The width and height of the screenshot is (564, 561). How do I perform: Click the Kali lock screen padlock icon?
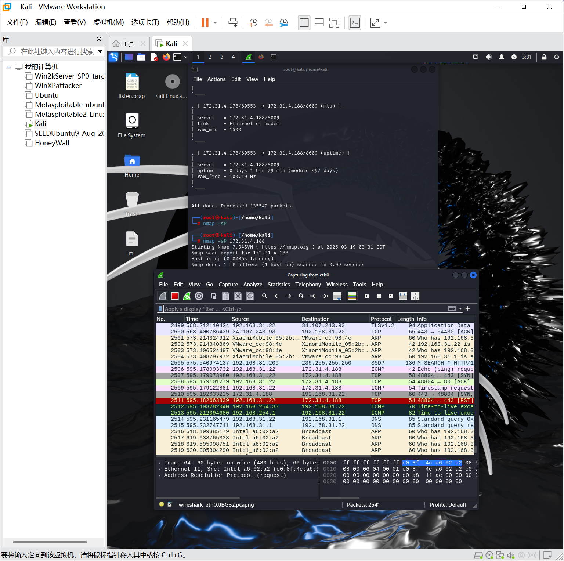pos(544,57)
